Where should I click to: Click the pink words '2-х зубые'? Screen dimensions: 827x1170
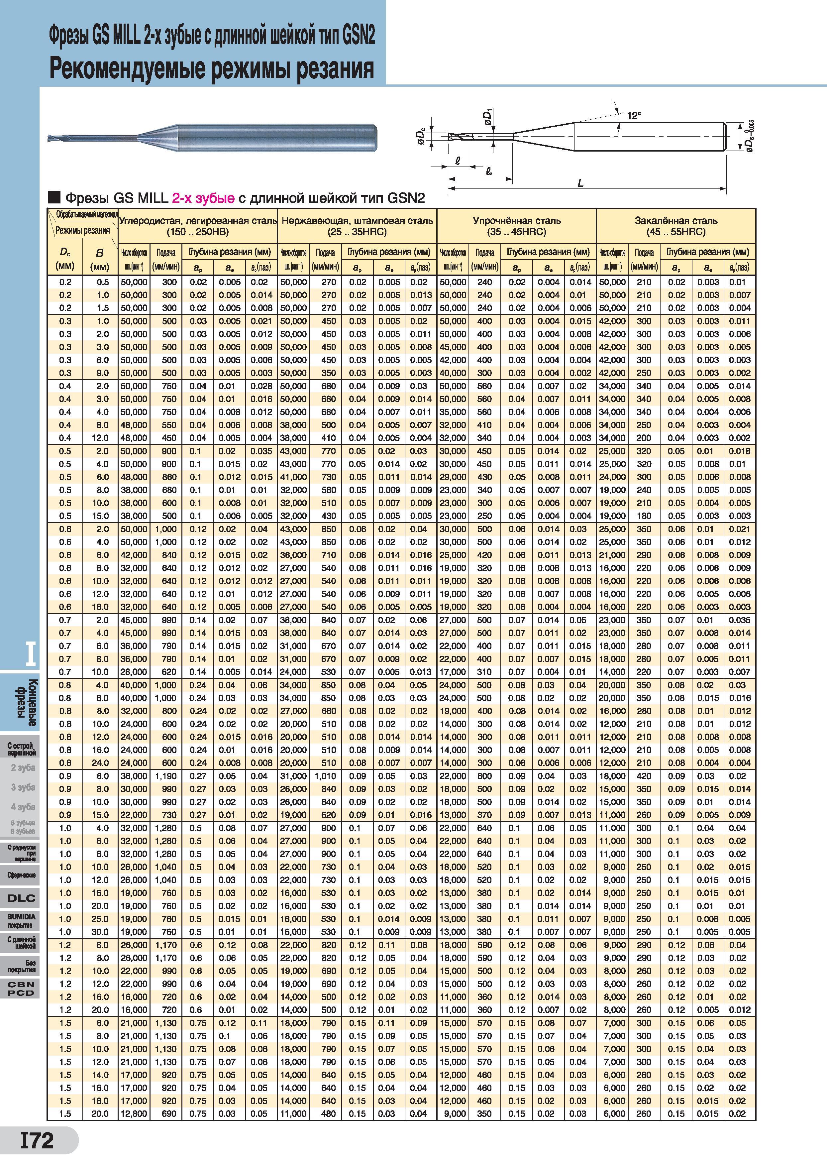point(203,198)
